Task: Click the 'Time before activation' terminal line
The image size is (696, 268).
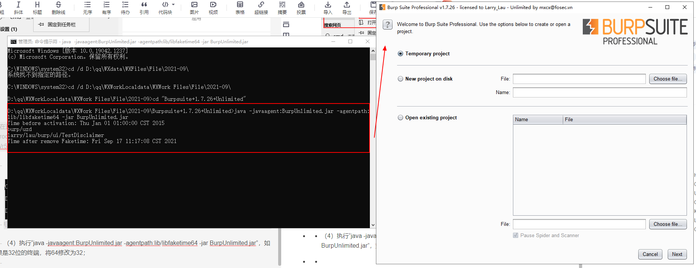Action: point(86,123)
